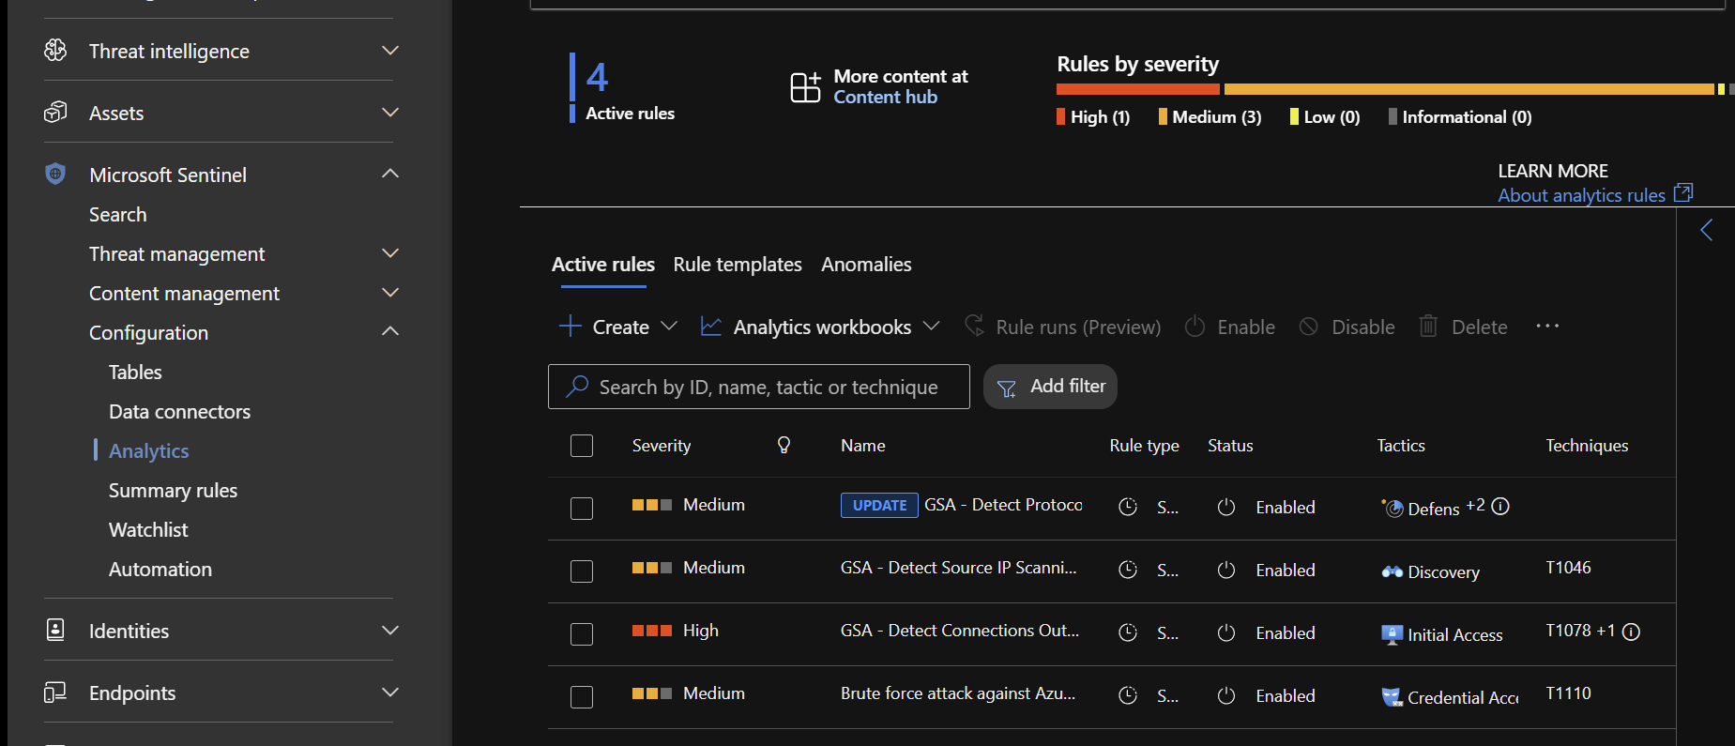Screen dimensions: 1735x746
Task: Click the Assets cube icon
Action: tap(55, 112)
